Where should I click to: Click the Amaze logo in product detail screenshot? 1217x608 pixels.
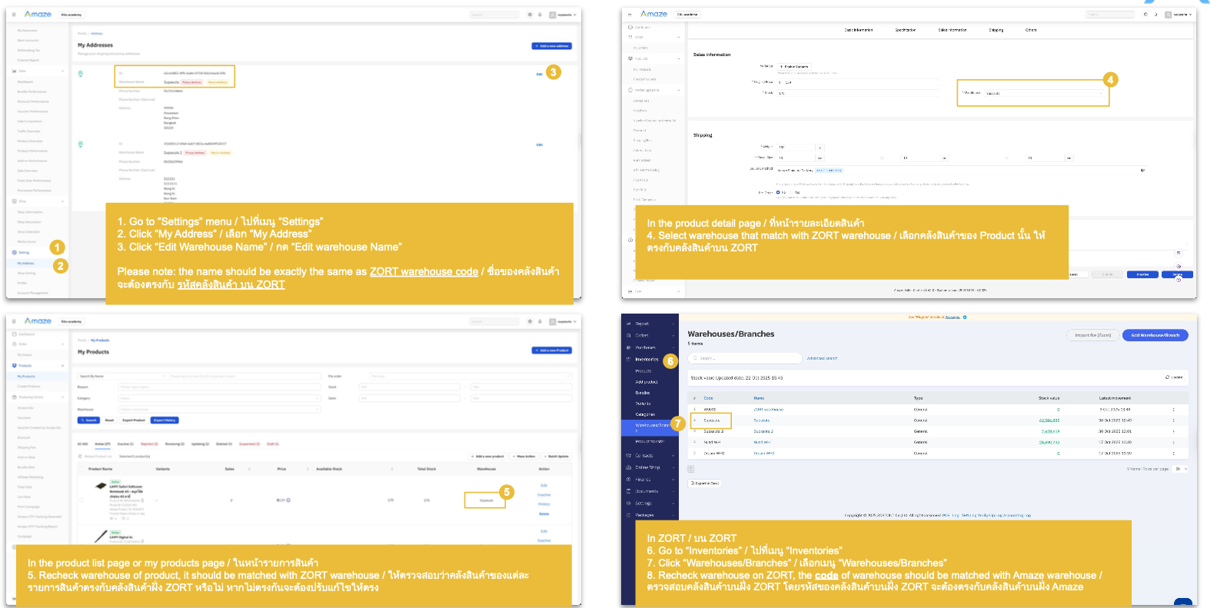tap(653, 14)
